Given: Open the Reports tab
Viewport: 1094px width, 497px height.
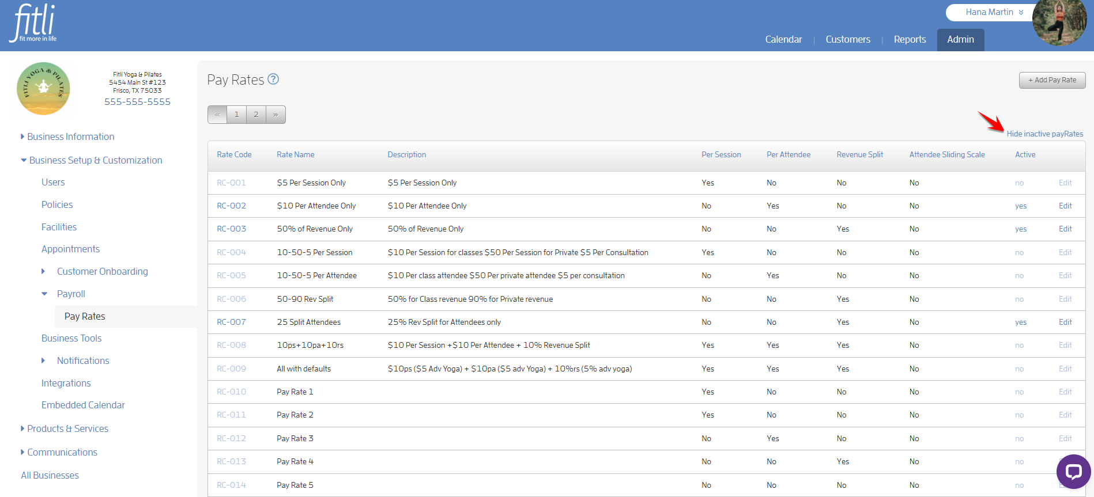Looking at the screenshot, I should [910, 39].
